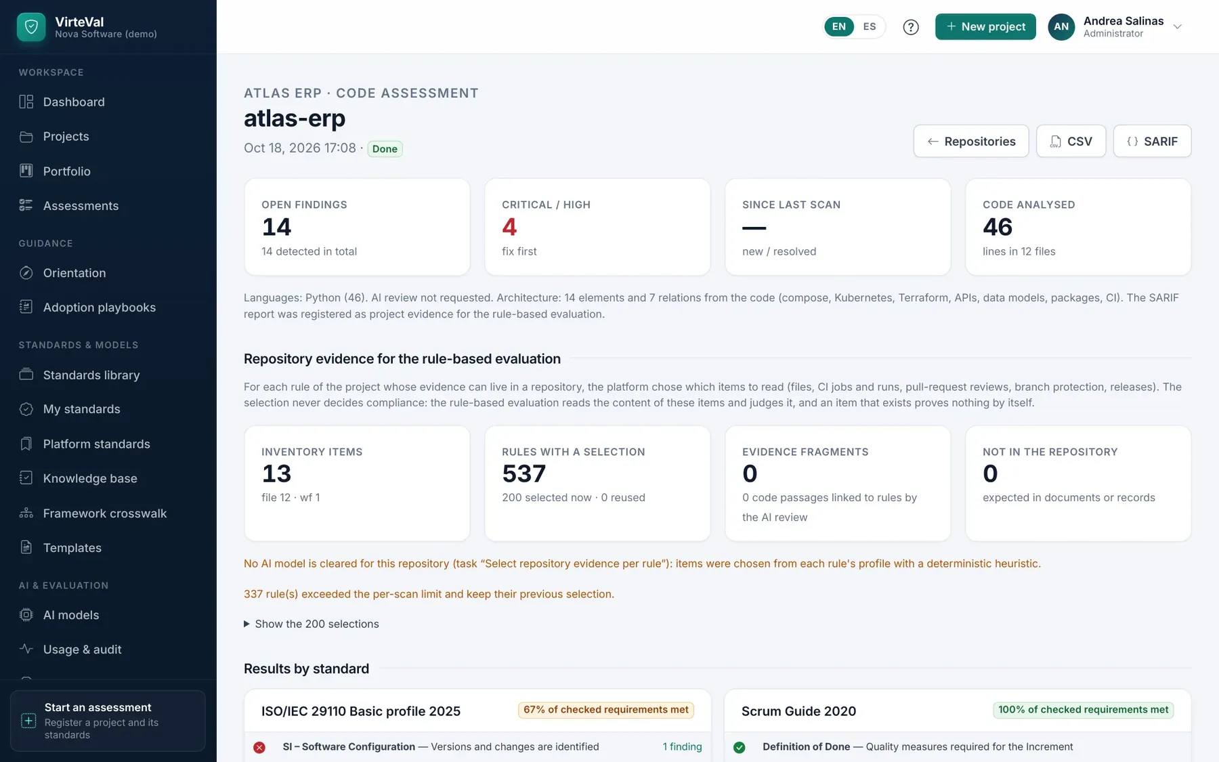Switch language to ES
Viewport: 1219px width, 762px height.
(x=870, y=26)
